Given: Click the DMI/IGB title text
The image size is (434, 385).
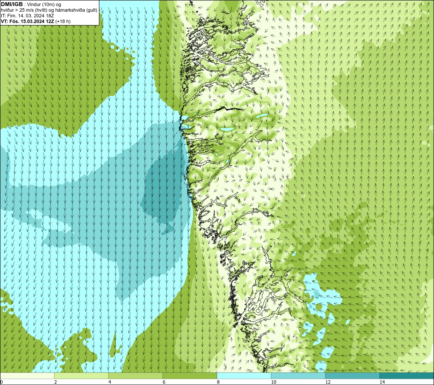Looking at the screenshot, I should (x=12, y=4).
